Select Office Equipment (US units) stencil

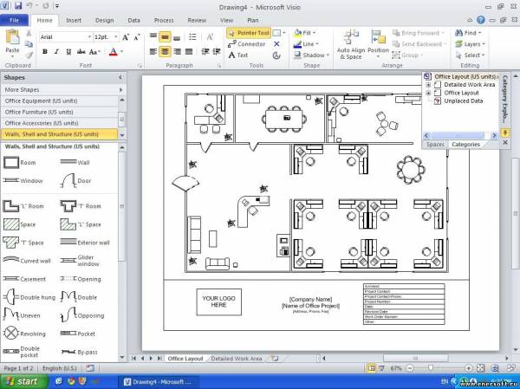click(x=60, y=100)
